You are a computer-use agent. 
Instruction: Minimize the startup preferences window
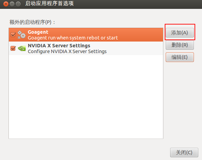point(12,4)
